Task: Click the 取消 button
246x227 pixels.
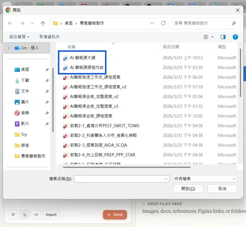Action: pos(222,189)
